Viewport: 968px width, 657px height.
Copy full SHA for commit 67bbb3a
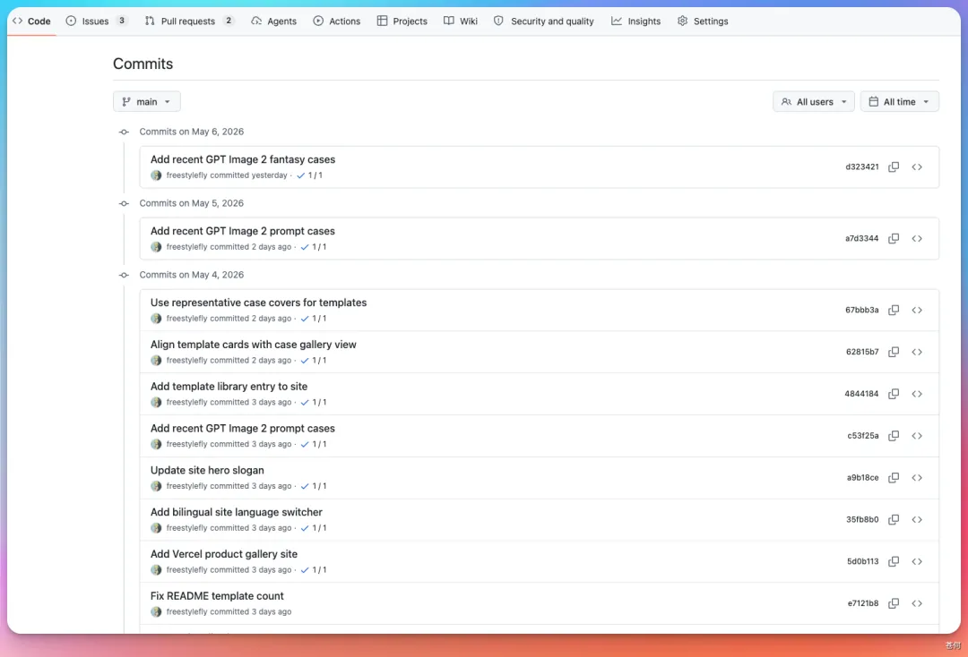click(894, 310)
